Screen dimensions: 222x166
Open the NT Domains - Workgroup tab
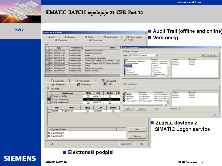point(130,51)
